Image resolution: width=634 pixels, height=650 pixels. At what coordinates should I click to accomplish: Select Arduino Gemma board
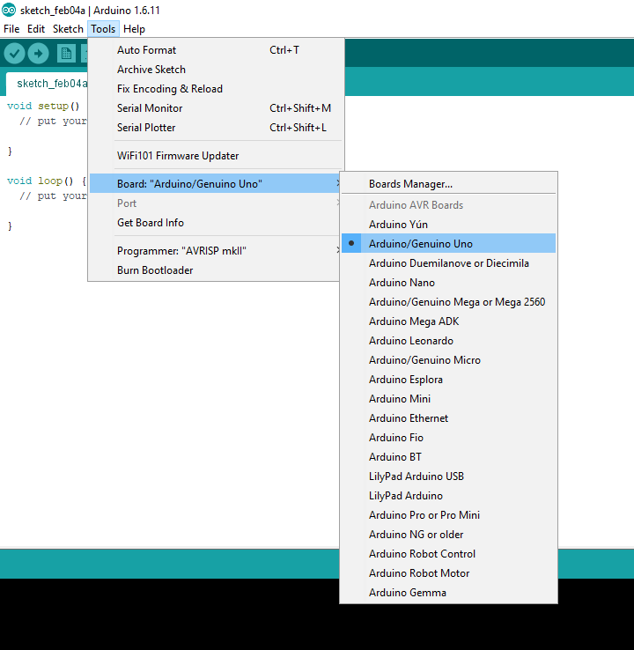point(448,593)
